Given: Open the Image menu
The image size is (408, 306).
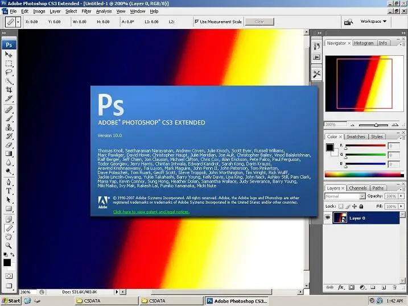Looking at the screenshot, I should 39,11.
